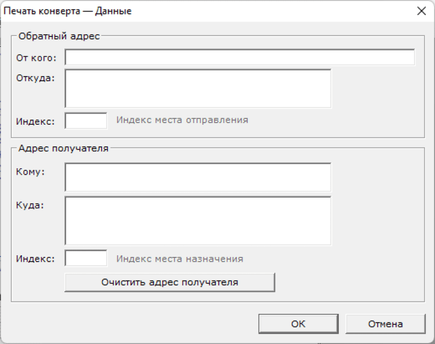Click the "Индекс места отправления" hint text
435x344 pixels.
[182, 120]
